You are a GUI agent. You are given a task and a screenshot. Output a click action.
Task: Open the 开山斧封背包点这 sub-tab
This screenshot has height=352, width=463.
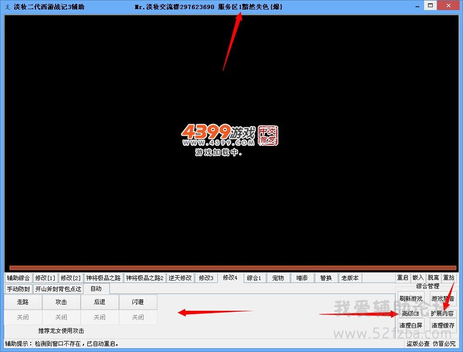click(58, 289)
